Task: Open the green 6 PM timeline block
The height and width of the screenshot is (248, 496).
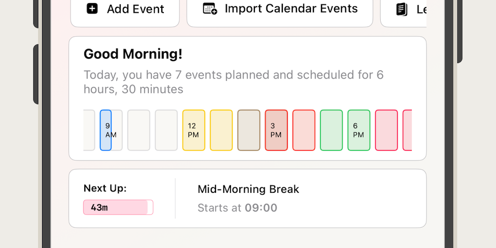Action: [x=359, y=130]
